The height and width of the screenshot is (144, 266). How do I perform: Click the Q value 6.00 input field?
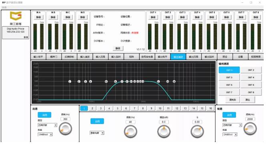(x=197, y=122)
